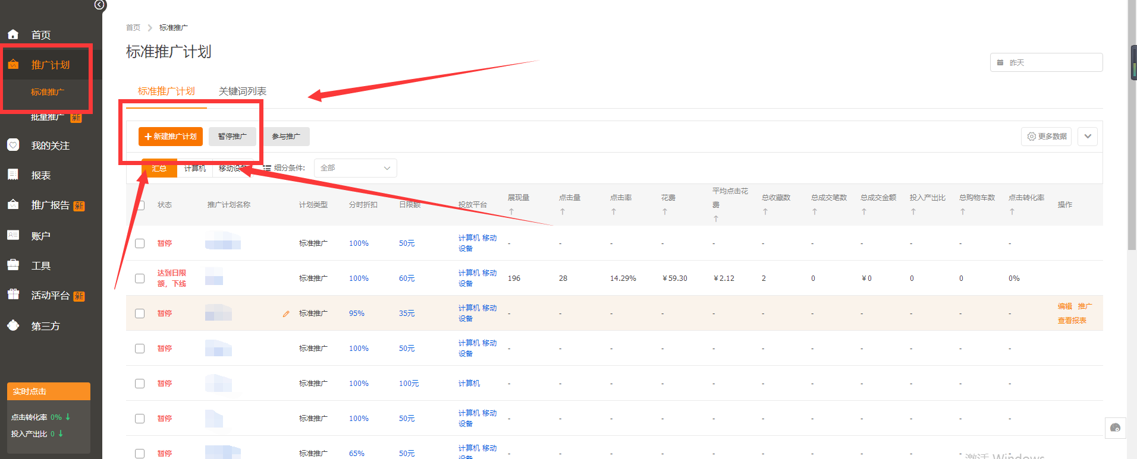Screen dimensions: 1137x459
Task: Click the 查看报表 link in highlighted row
Action: (1072, 321)
